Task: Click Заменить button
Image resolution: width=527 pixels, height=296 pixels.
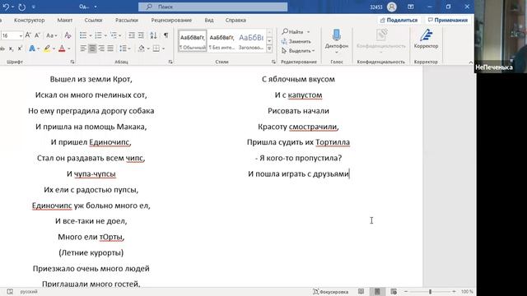Action: click(296, 41)
